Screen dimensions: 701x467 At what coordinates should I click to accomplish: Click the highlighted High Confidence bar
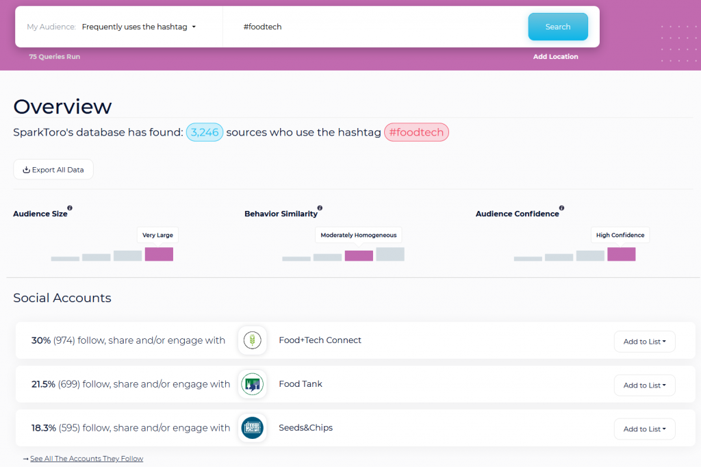point(621,254)
